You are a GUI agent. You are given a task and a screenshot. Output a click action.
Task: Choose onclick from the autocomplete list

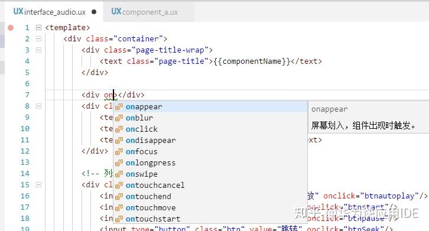210,129
